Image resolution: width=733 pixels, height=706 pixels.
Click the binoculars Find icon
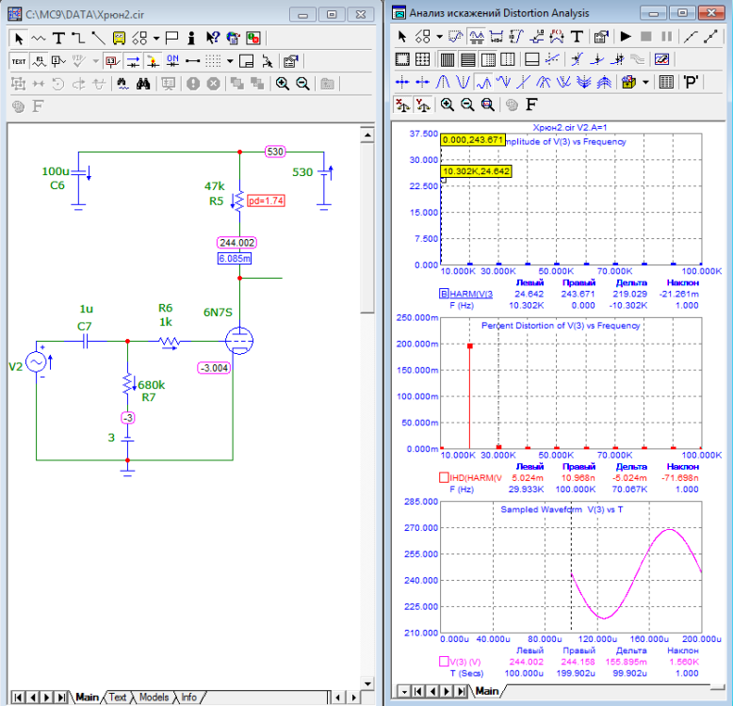143,84
